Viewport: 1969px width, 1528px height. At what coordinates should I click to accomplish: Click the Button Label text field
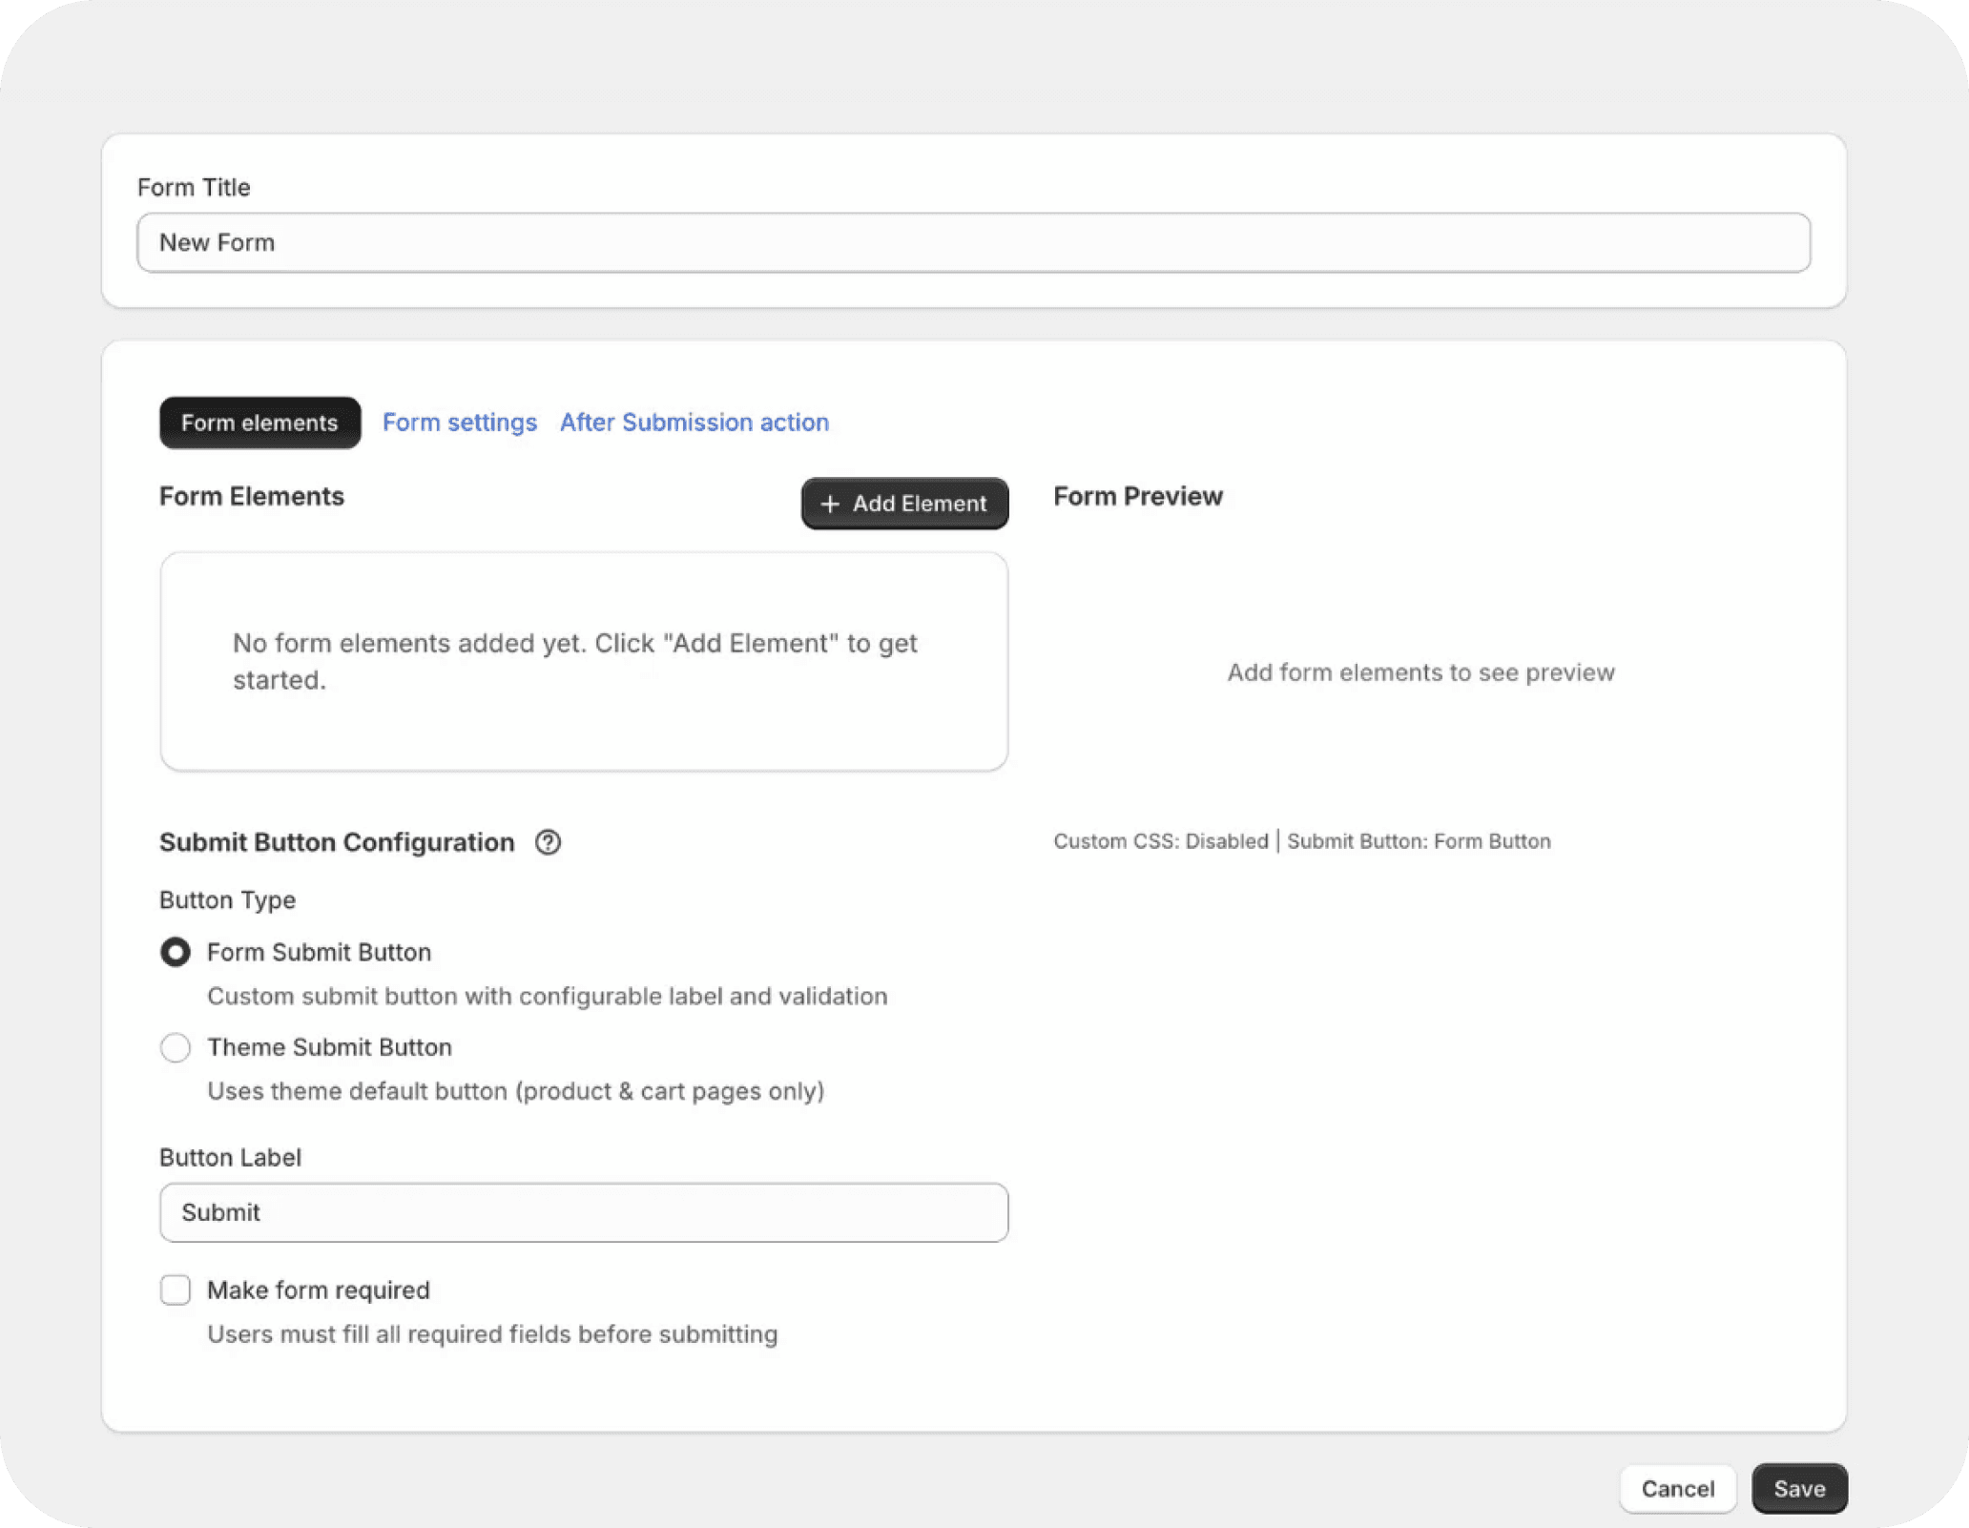(583, 1212)
